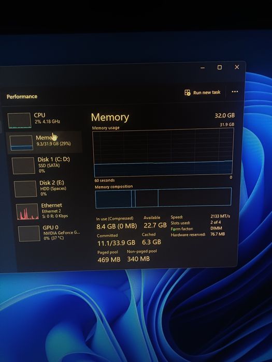The height and width of the screenshot is (362, 272).
Task: Click the Disk 2 mini graph thumbnail
Action: [25, 189]
